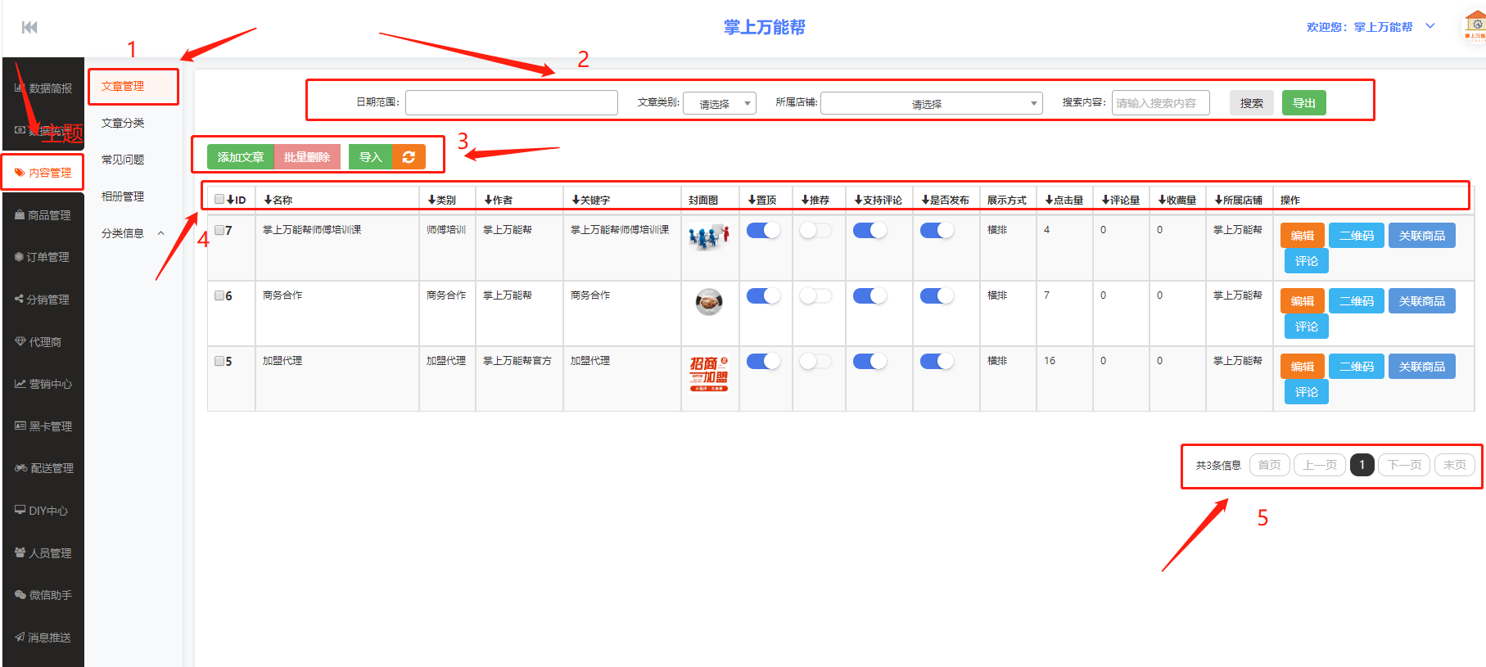Open 配送管理 in the sidebar

click(44, 468)
